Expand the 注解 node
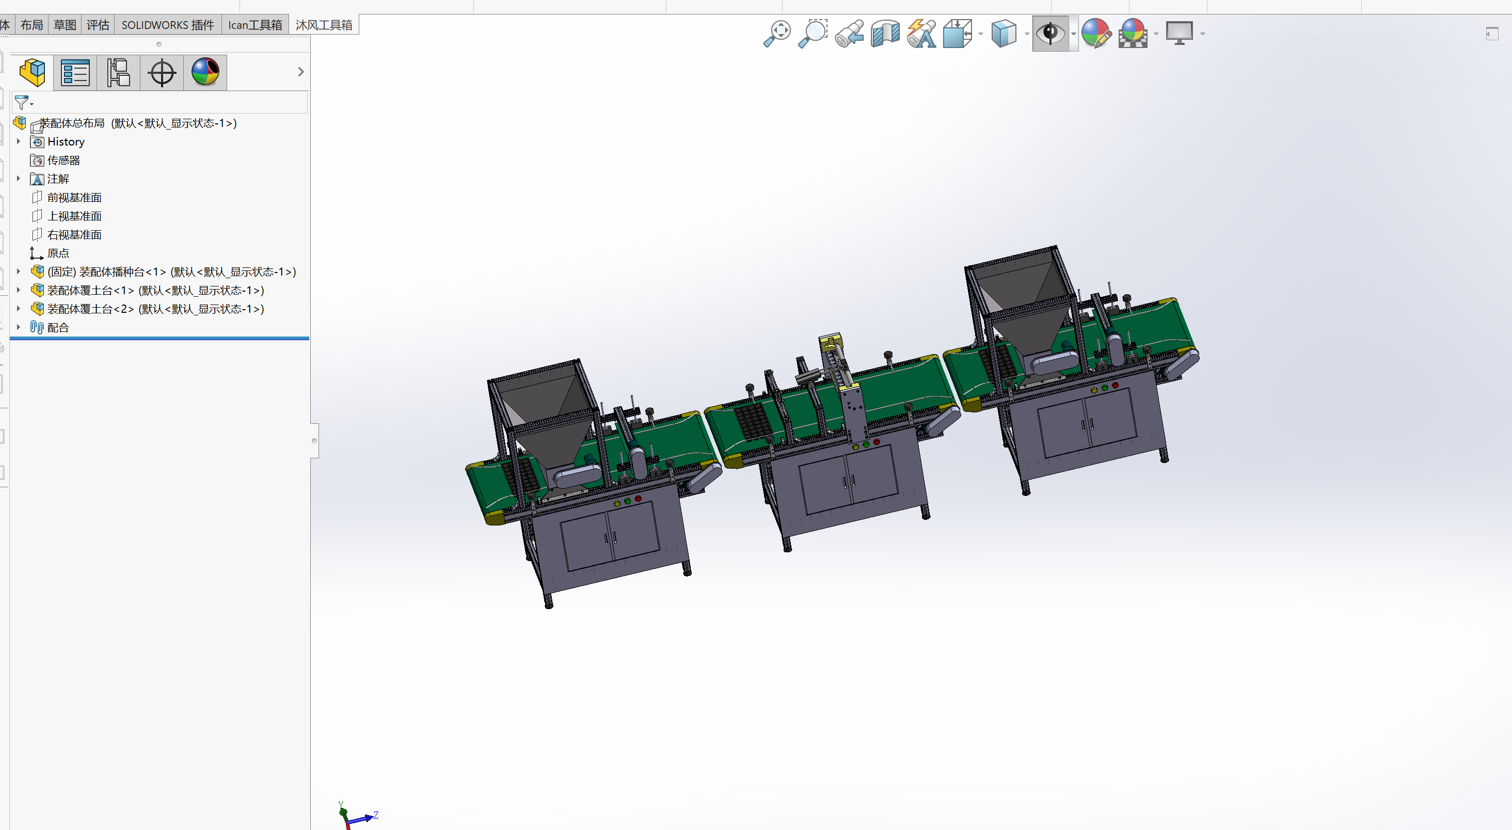The height and width of the screenshot is (830, 1512). tap(18, 179)
